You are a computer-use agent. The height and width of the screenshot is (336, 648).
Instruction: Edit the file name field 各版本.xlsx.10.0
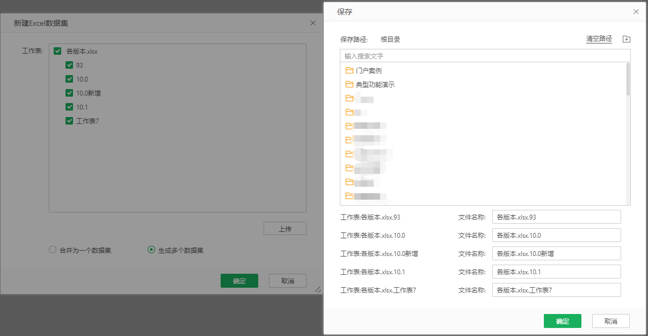[557, 235]
